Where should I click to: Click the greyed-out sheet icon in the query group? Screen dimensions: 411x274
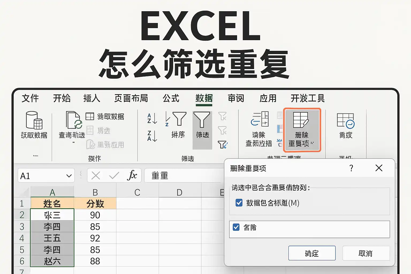[x=90, y=130]
